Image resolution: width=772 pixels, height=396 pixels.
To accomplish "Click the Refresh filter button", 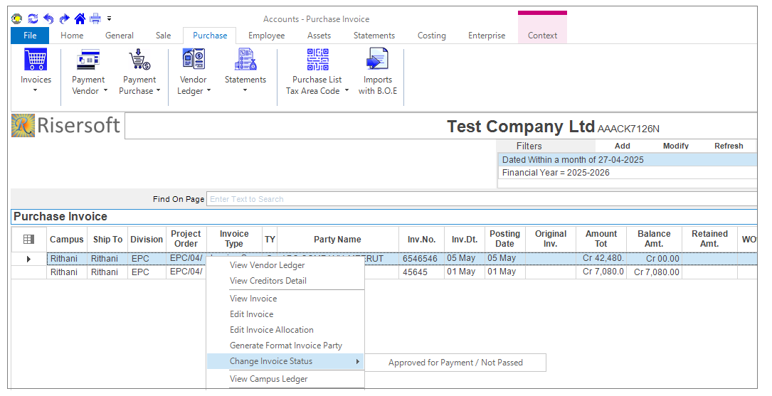I will coord(729,146).
